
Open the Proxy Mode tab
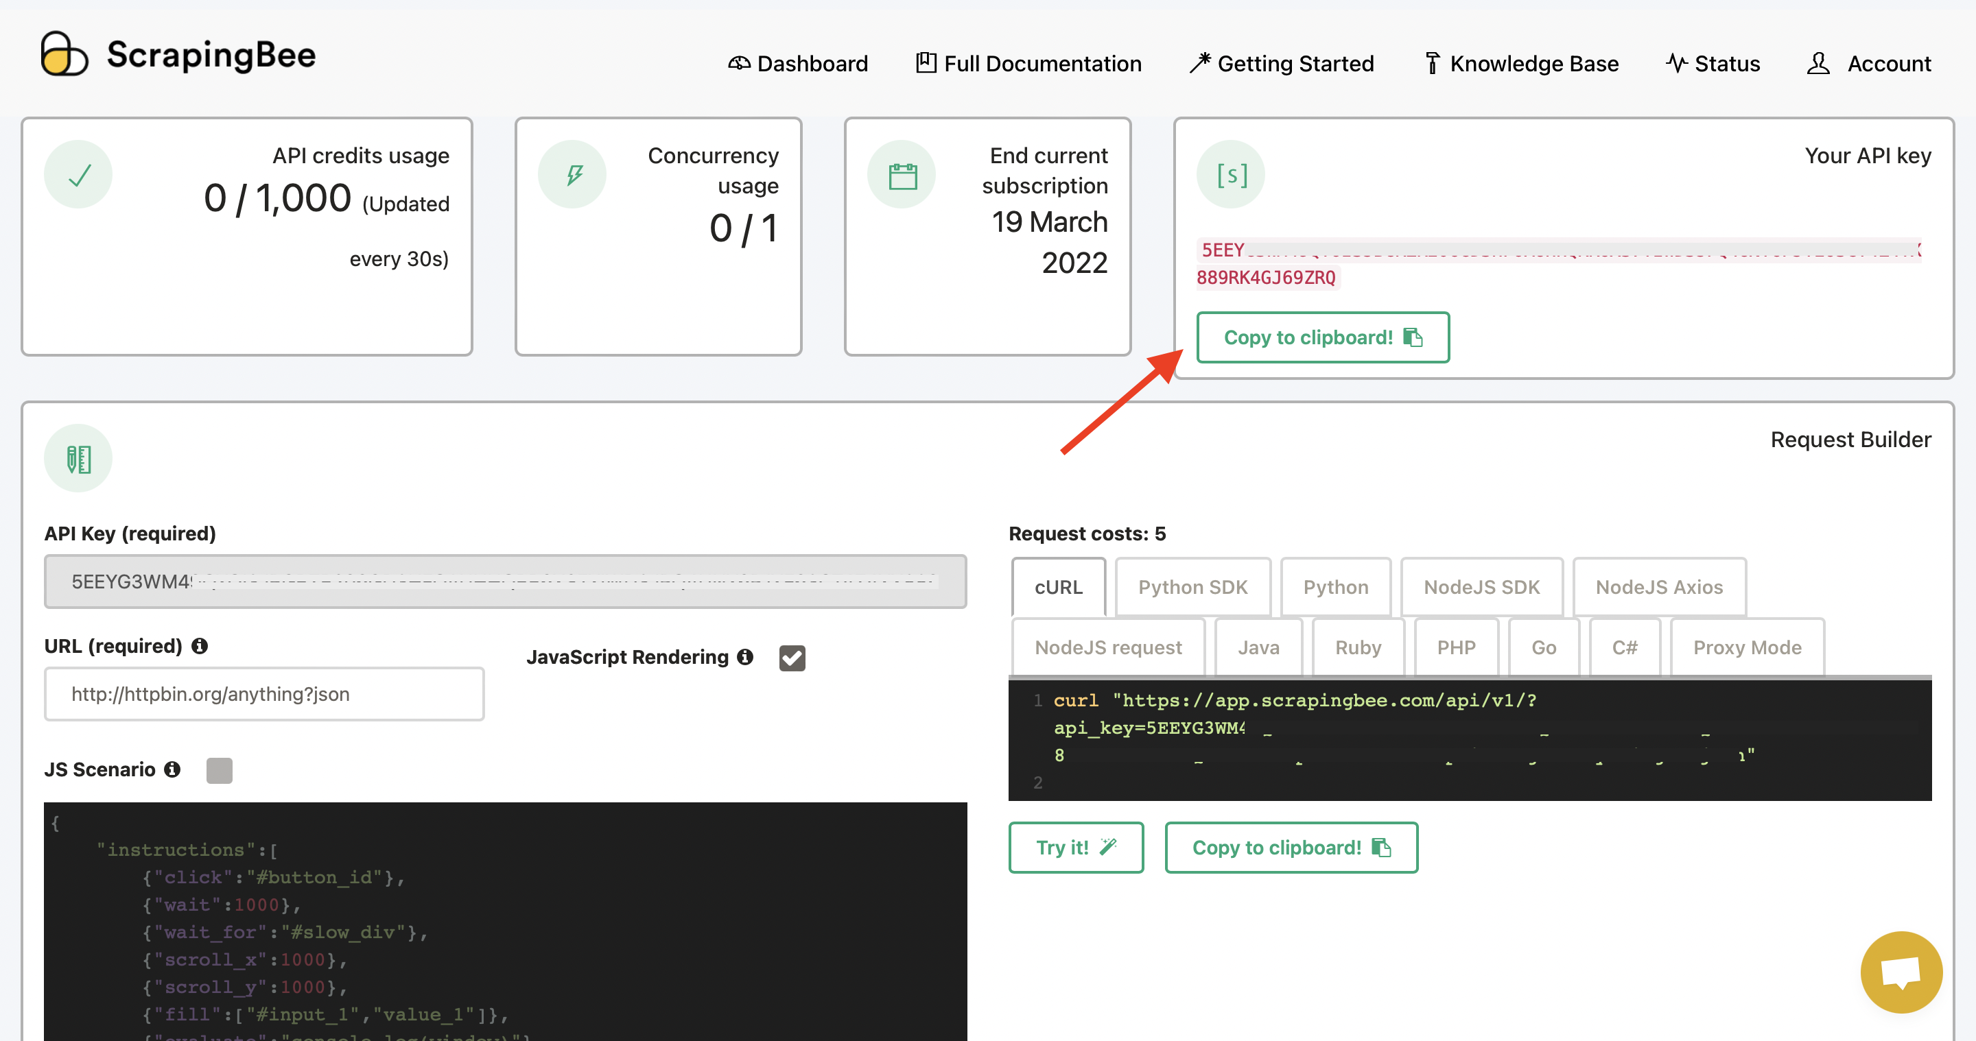point(1747,648)
